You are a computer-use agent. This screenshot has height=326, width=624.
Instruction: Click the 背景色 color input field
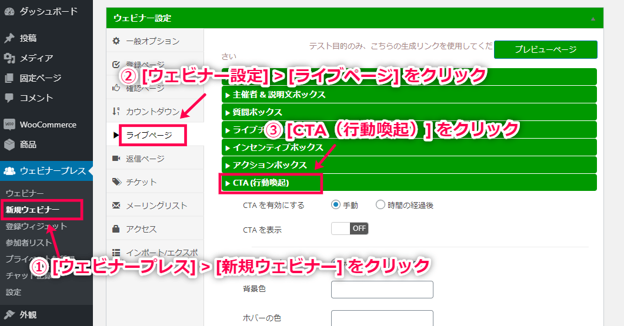[x=382, y=290]
